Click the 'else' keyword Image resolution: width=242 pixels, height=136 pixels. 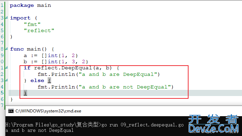[x=37, y=80]
